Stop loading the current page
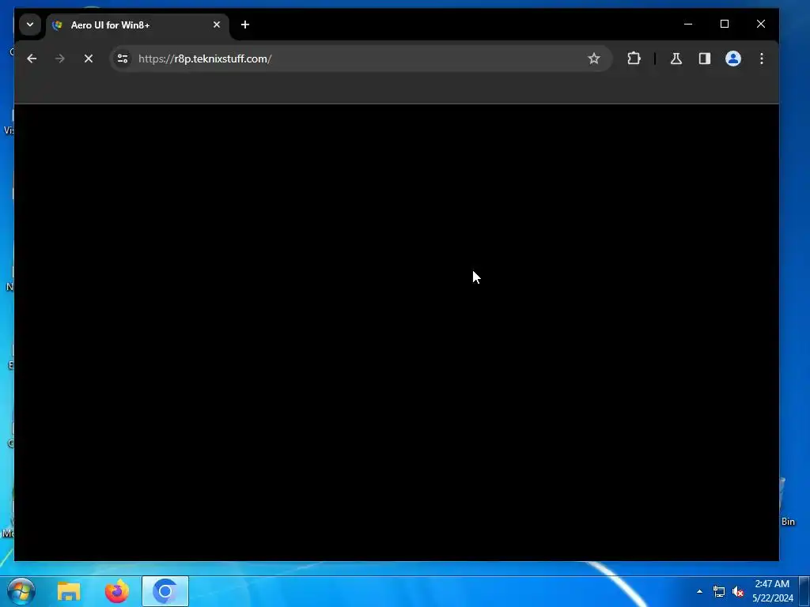Viewport: 810px width, 607px height. point(89,58)
